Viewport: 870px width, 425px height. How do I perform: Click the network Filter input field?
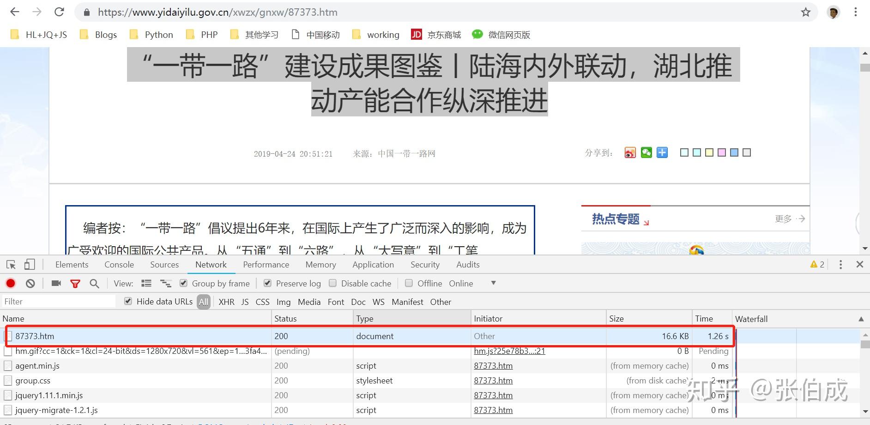[58, 302]
